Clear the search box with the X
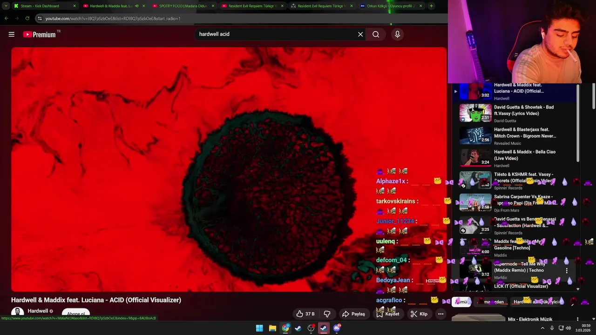 (360, 34)
